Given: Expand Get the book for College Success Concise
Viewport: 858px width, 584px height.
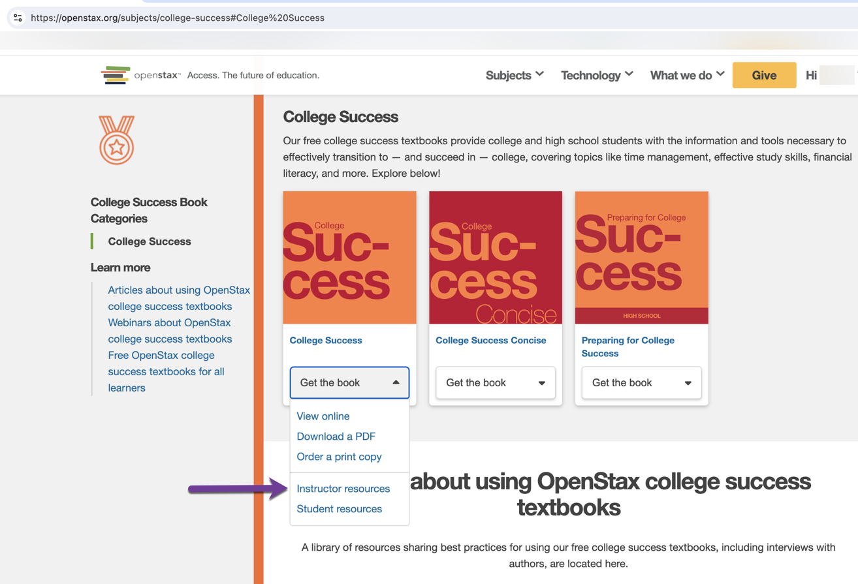Looking at the screenshot, I should coord(495,383).
